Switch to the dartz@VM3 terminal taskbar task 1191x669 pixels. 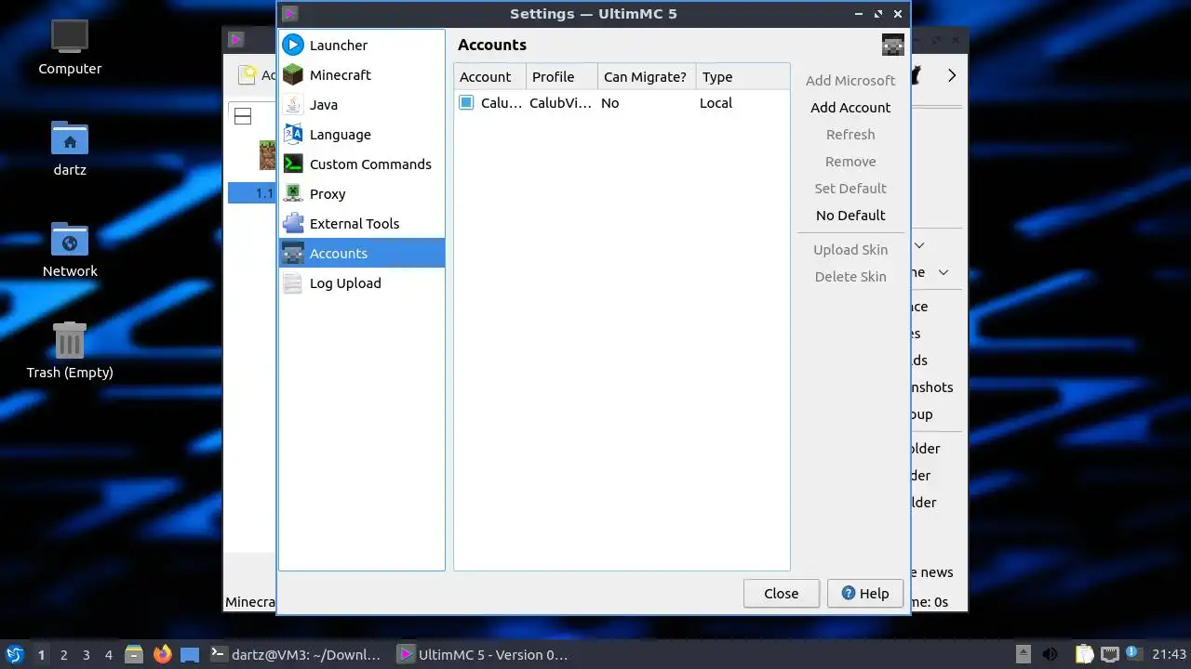296,654
